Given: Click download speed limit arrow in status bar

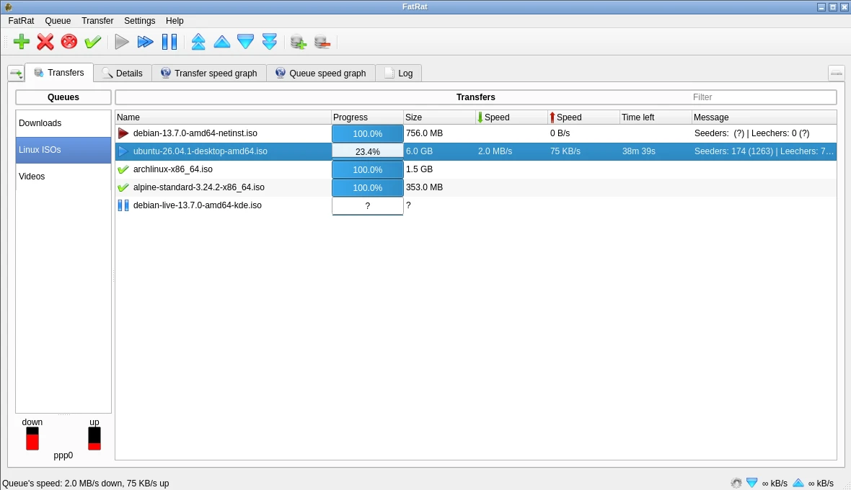Looking at the screenshot, I should [x=751, y=482].
